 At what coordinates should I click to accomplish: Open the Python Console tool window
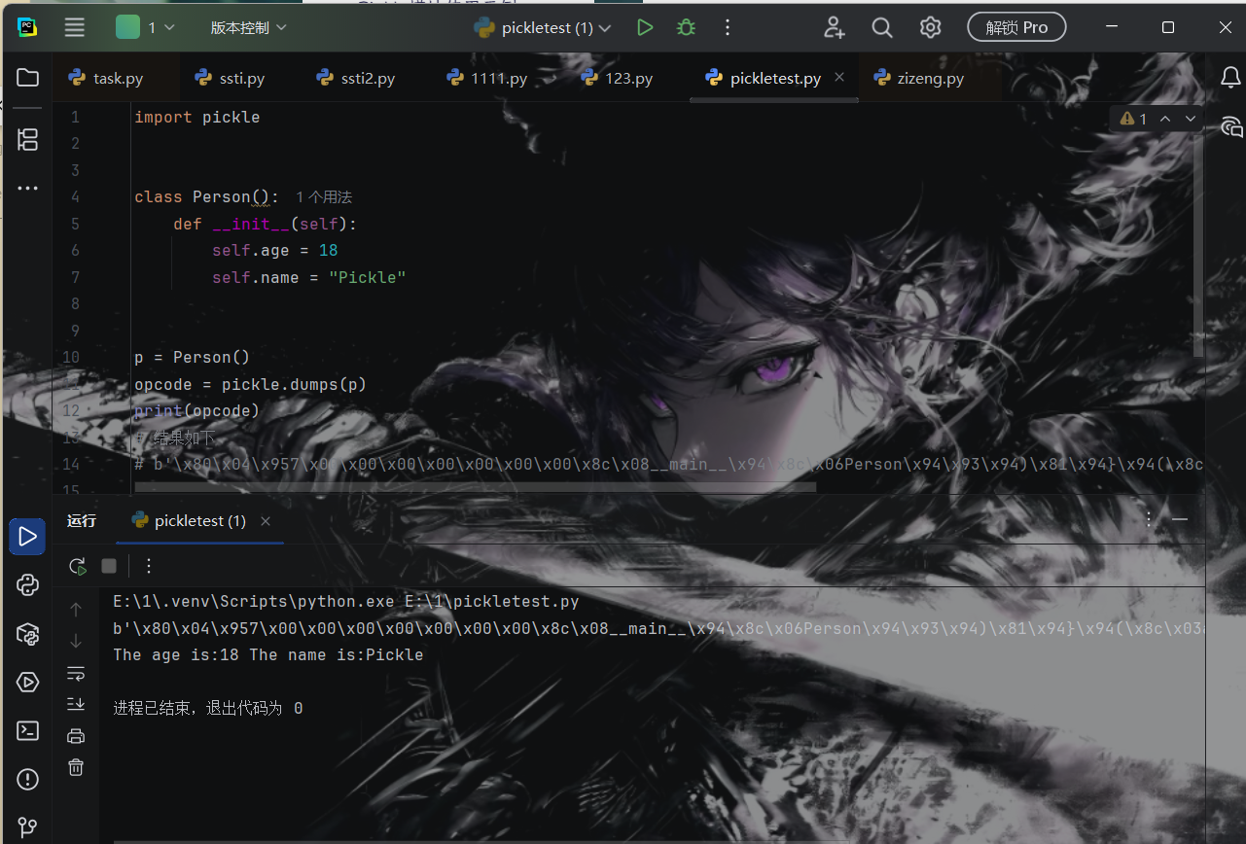[27, 584]
